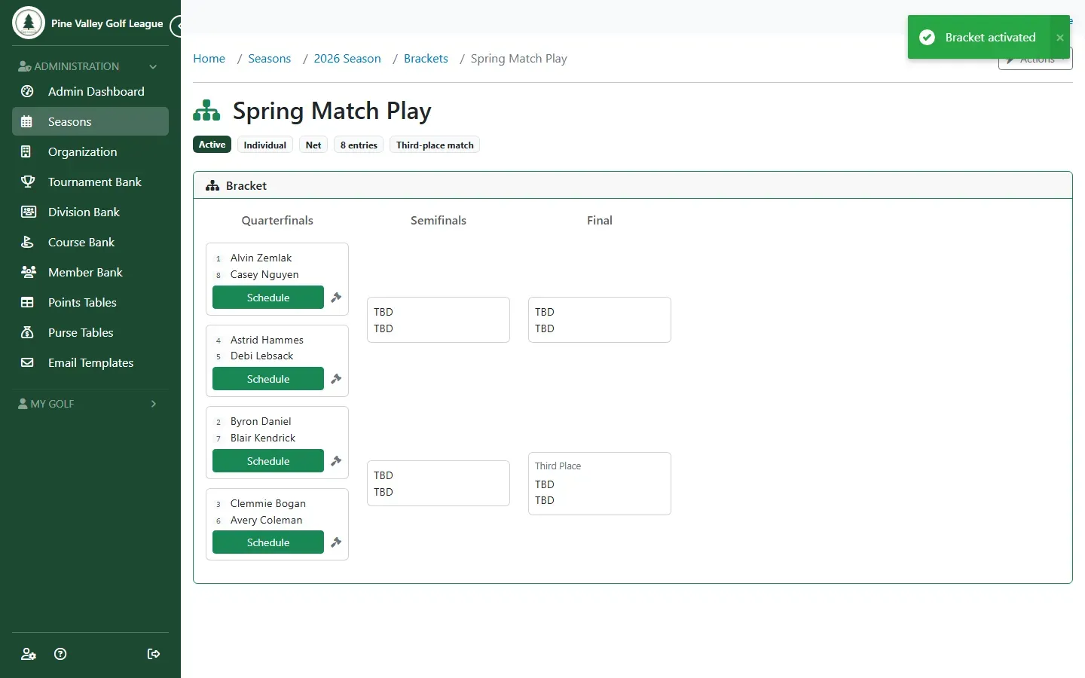The height and width of the screenshot is (678, 1085).
Task: Click gavel icon for Byron Daniel match
Action: (336, 461)
